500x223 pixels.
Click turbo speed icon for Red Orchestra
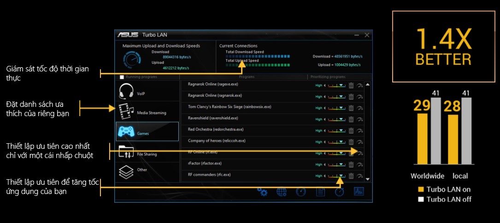pyautogui.click(x=360, y=130)
